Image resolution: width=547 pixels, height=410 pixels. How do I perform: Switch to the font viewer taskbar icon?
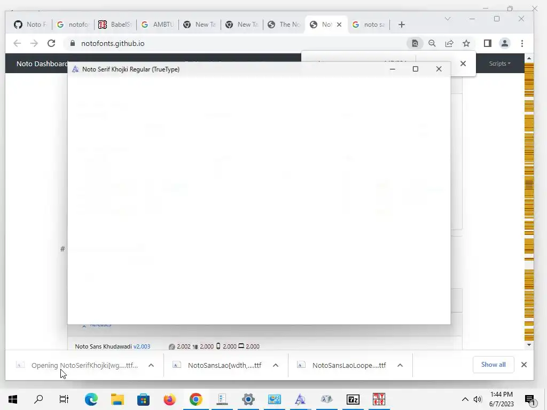[x=300, y=399]
